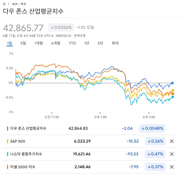Click the .DJI breadcrumb label
Image resolution: width=183 pixels, height=175 pixels.
14,4
